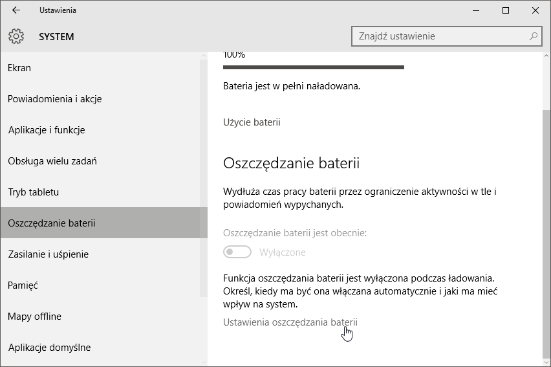Toggle the battery saver switch
551x367 pixels.
(237, 252)
